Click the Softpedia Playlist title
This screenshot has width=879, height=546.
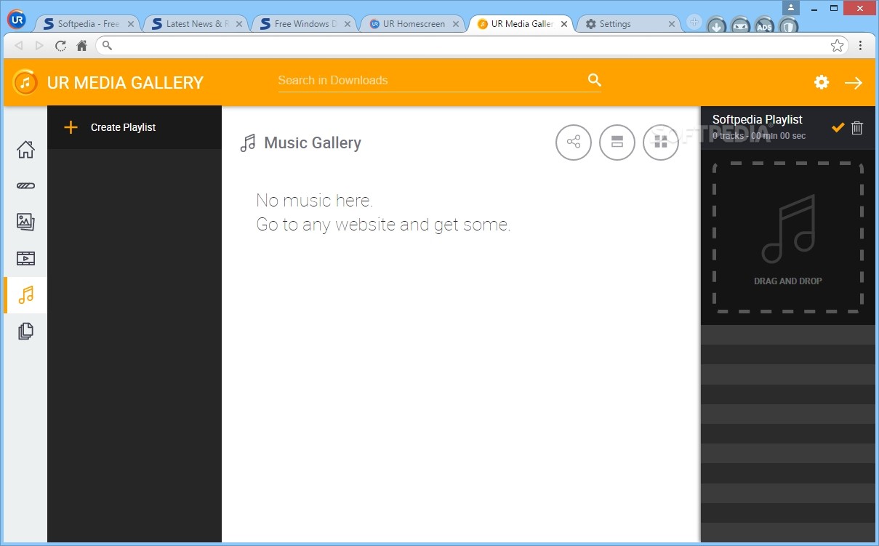pyautogui.click(x=757, y=120)
